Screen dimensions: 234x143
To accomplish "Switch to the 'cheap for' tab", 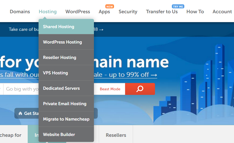I will [x=11, y=135].
